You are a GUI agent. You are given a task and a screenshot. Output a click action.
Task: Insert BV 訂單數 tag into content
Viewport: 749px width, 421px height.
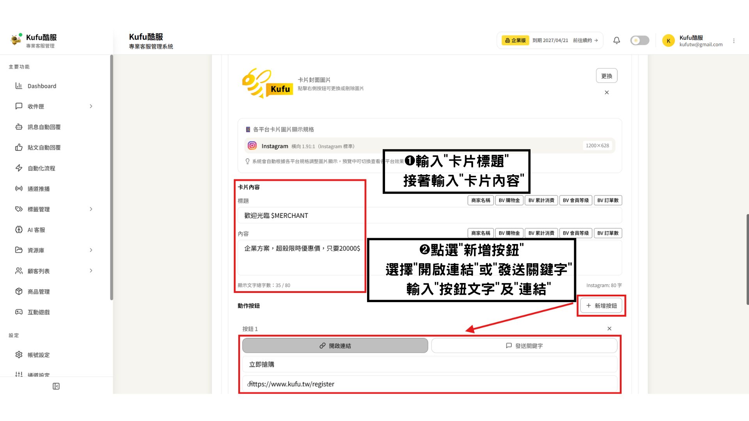click(608, 233)
